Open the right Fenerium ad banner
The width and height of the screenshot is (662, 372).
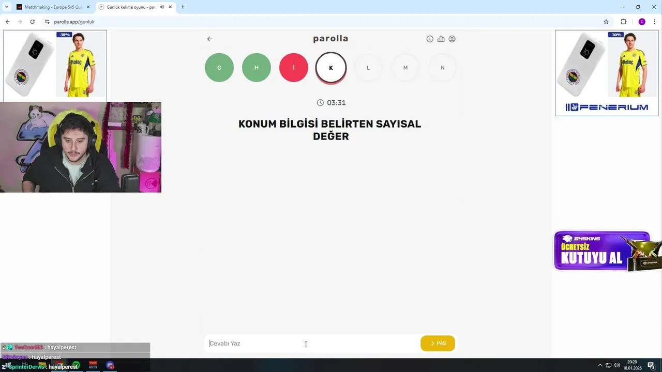(x=607, y=73)
